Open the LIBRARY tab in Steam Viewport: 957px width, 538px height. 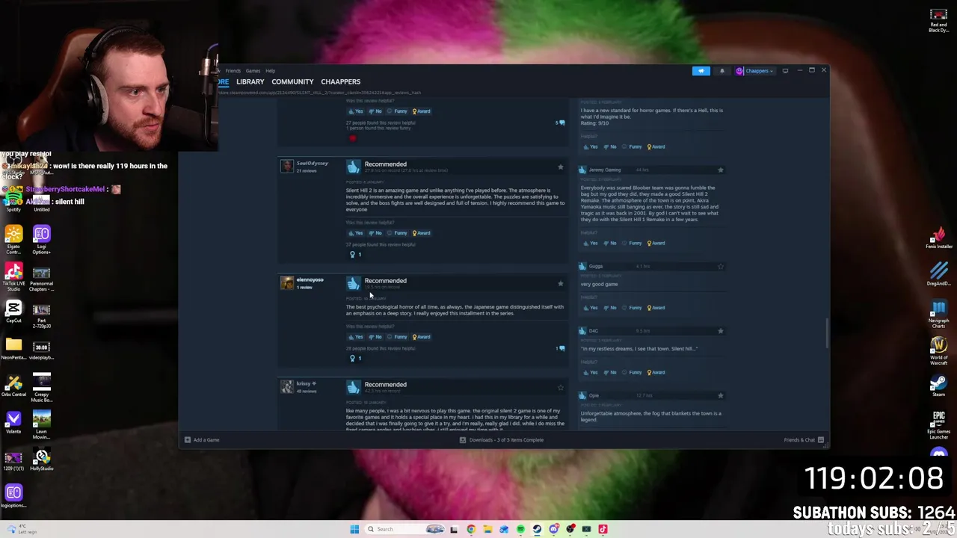pos(250,81)
